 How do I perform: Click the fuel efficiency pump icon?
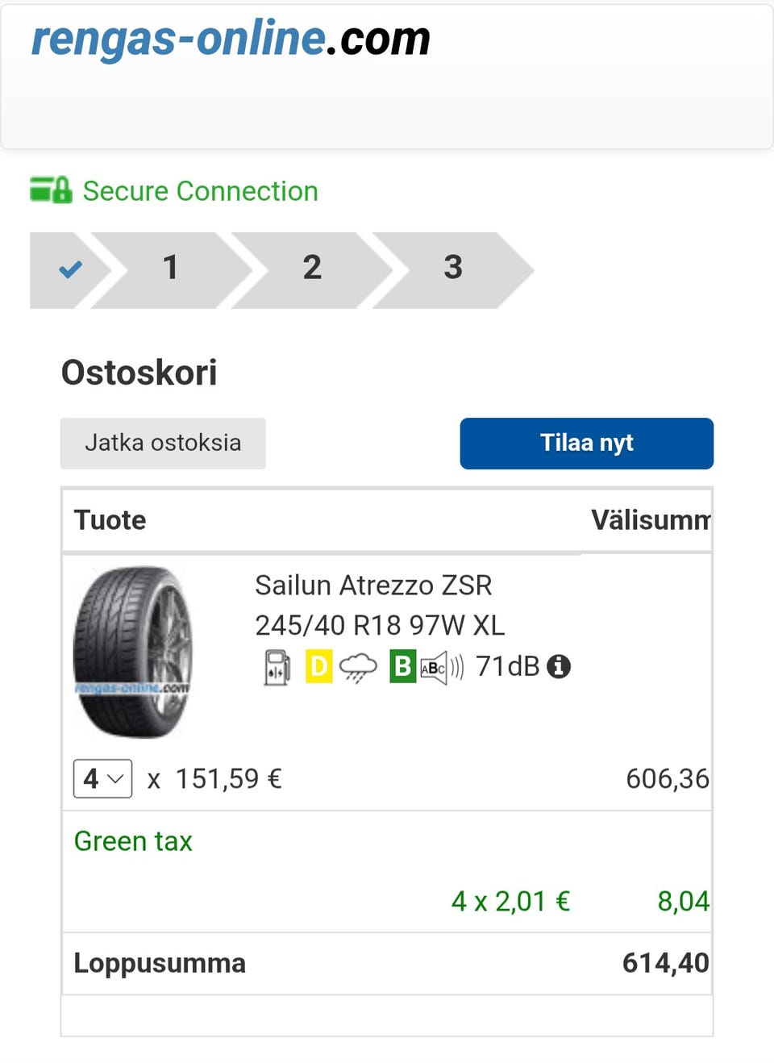pos(277,668)
